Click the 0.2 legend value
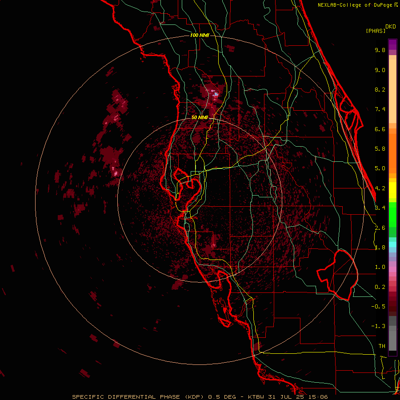Viewport: 400px width, 400px height. (380, 287)
